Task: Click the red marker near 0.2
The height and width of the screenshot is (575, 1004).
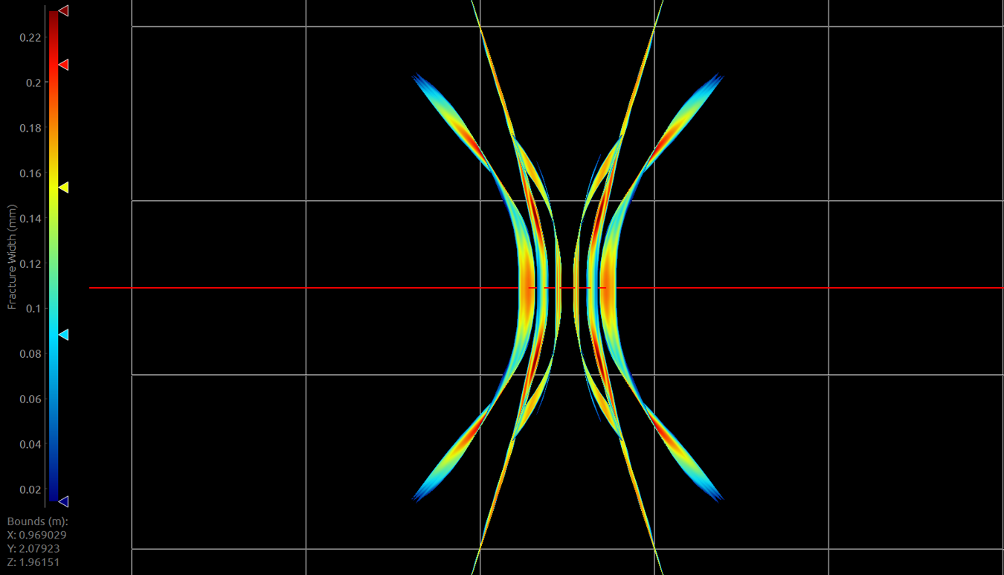Action: pos(64,65)
